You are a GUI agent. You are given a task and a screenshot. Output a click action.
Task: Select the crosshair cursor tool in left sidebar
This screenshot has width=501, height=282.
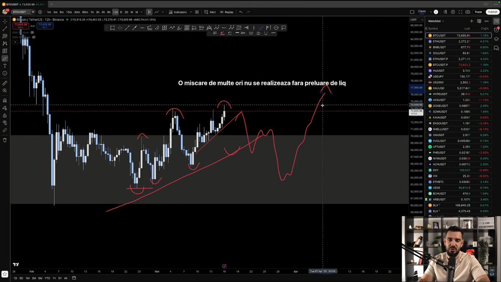point(5,21)
